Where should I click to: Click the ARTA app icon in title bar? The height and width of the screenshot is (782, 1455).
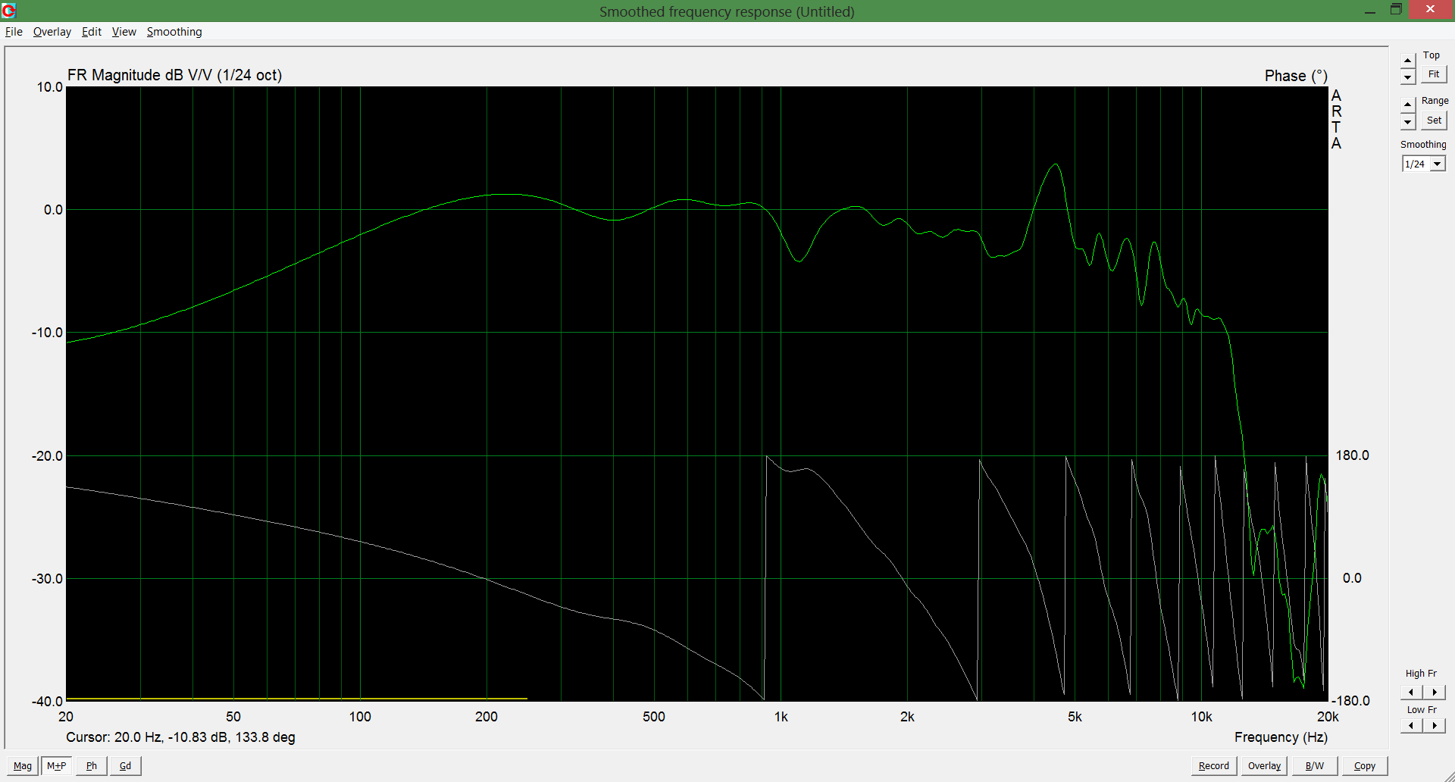9,11
